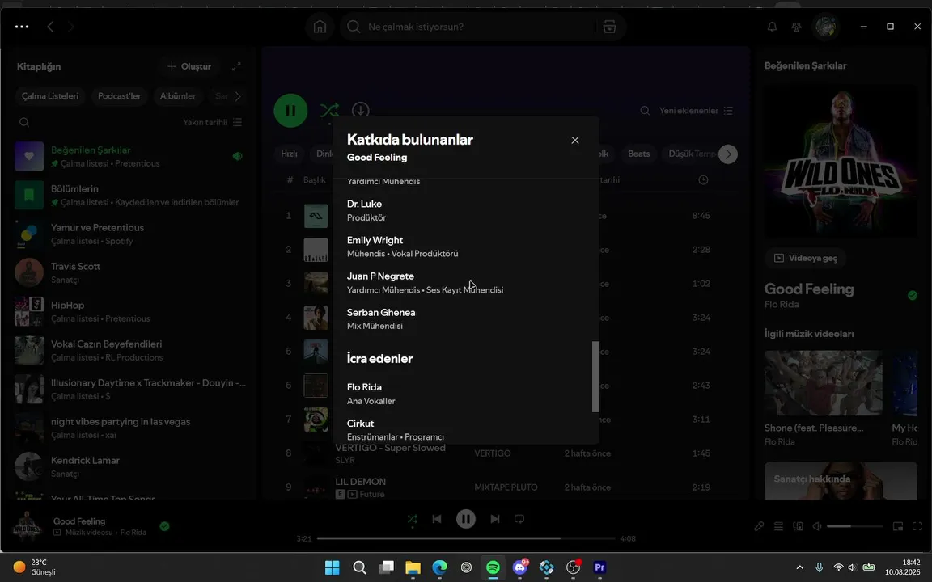This screenshot has width=932, height=582.
Task: Skip to the next track
Action: 495,519
